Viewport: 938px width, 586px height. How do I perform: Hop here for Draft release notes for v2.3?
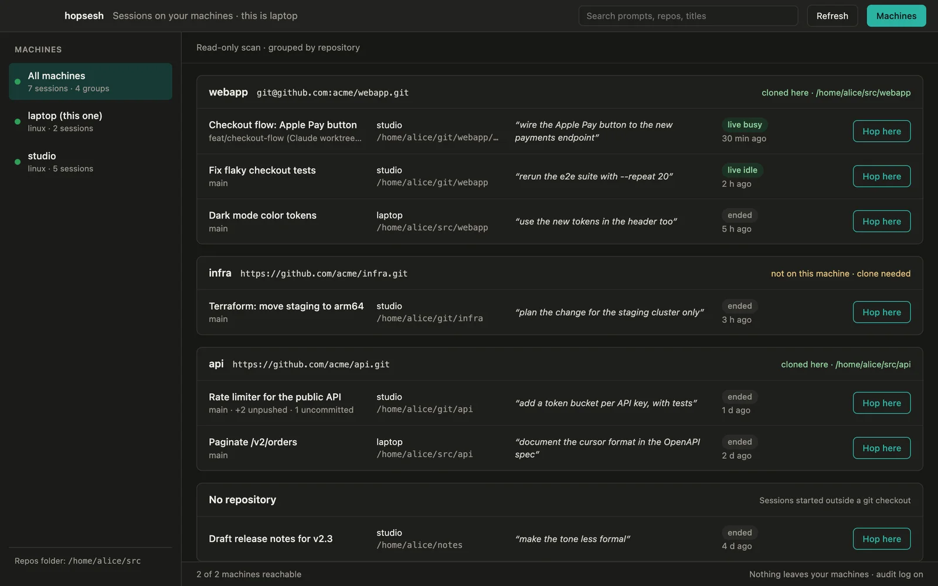click(881, 539)
